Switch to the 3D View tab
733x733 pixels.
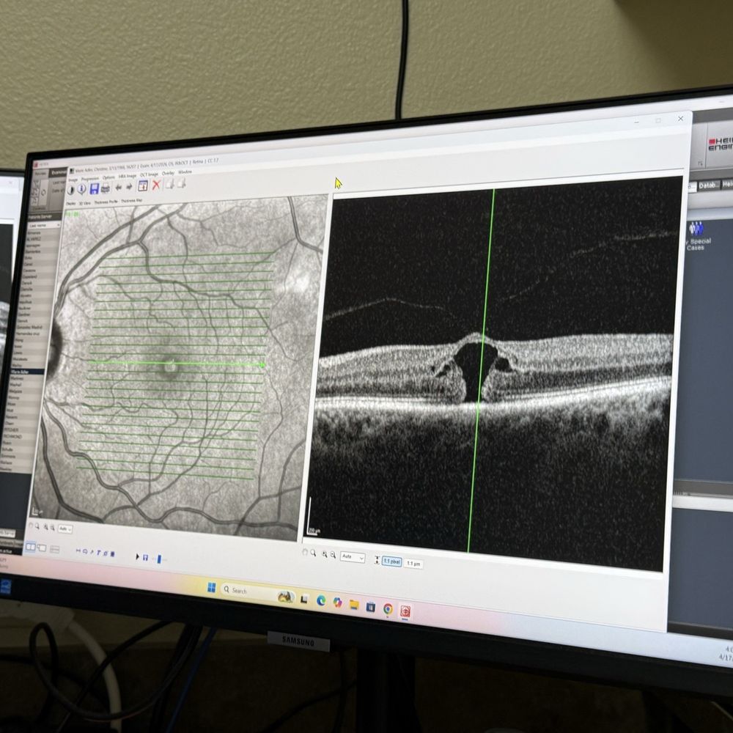[x=84, y=203]
